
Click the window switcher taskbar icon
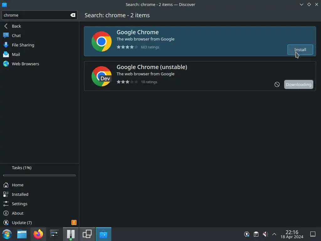coord(87,234)
